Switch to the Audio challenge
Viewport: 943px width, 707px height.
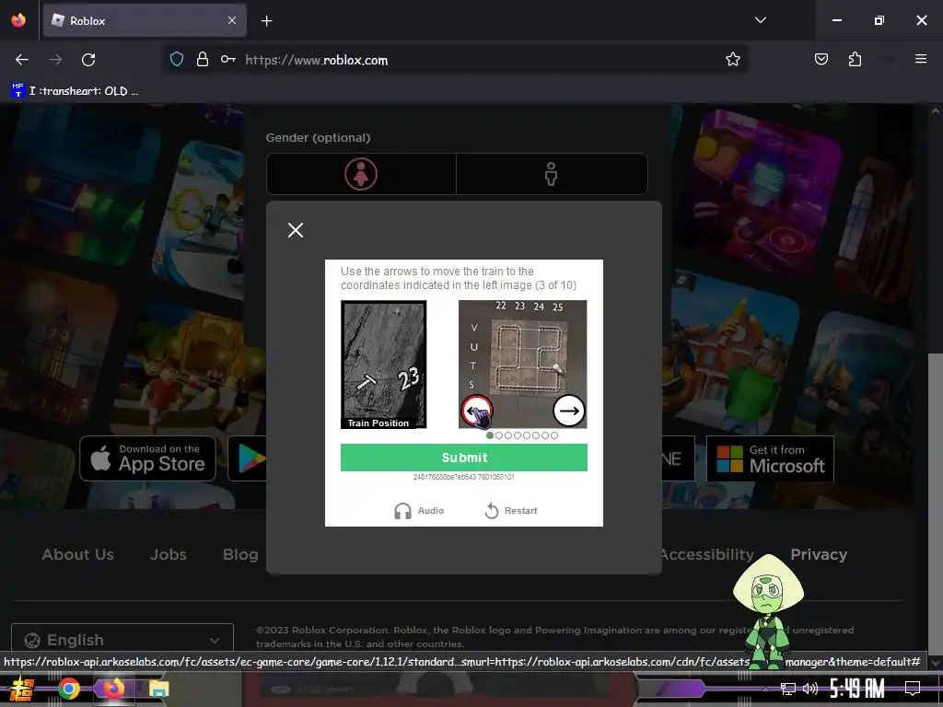pos(419,510)
